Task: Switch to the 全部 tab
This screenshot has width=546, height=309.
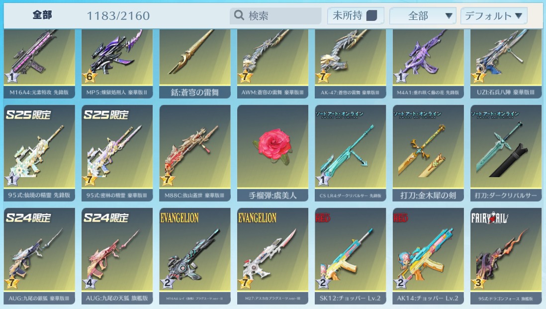Action: 42,14
